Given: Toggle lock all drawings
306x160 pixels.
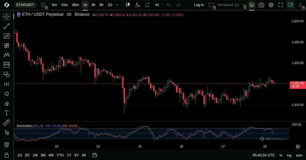Looking at the screenshot, I should click(x=7, y=155).
